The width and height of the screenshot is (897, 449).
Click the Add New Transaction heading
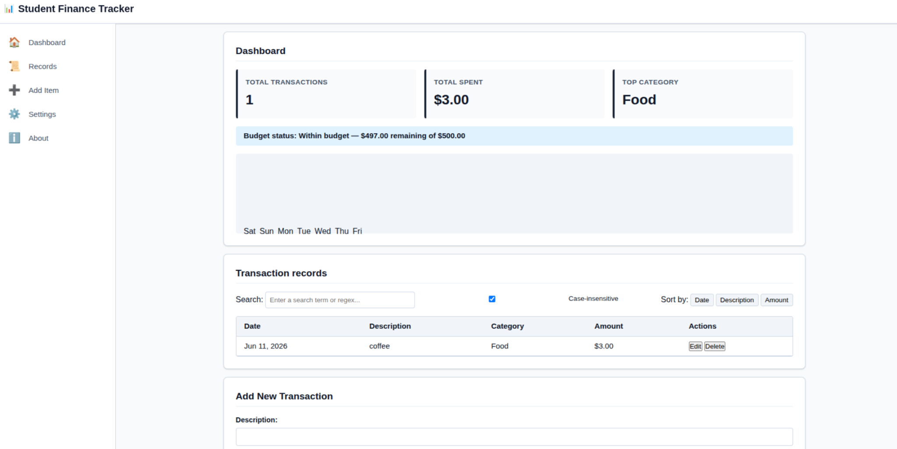point(284,396)
